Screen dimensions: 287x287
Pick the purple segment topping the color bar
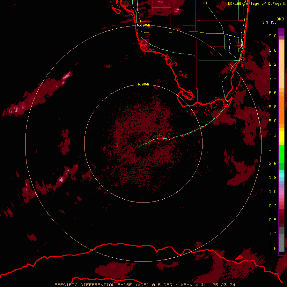tap(282, 32)
